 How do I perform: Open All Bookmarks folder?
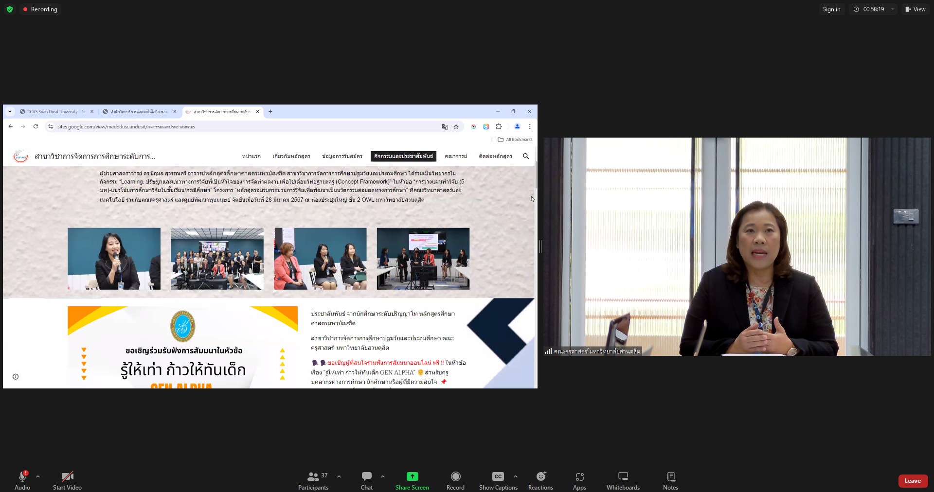point(515,140)
